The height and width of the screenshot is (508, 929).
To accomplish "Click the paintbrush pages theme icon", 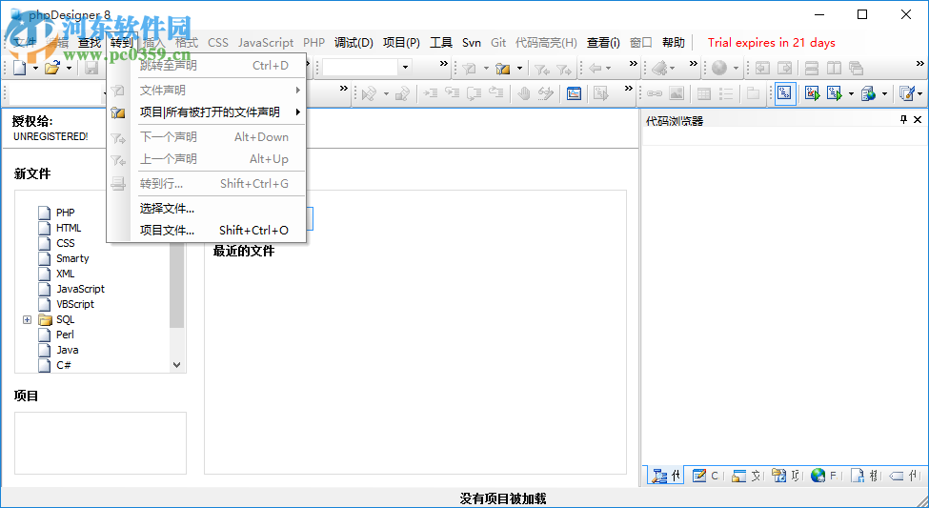I will point(906,93).
